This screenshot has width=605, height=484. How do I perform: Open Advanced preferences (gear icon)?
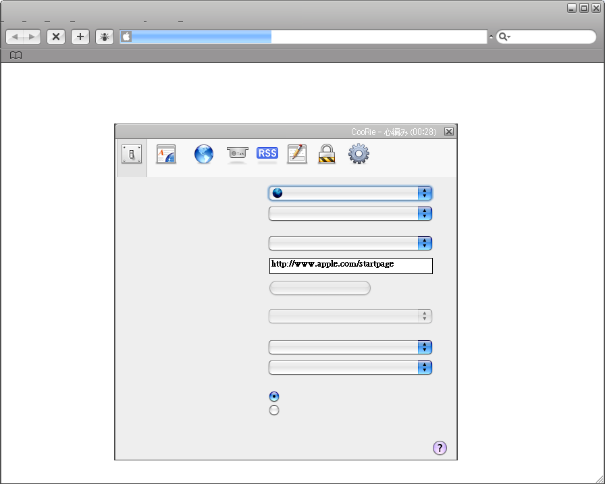(x=359, y=154)
